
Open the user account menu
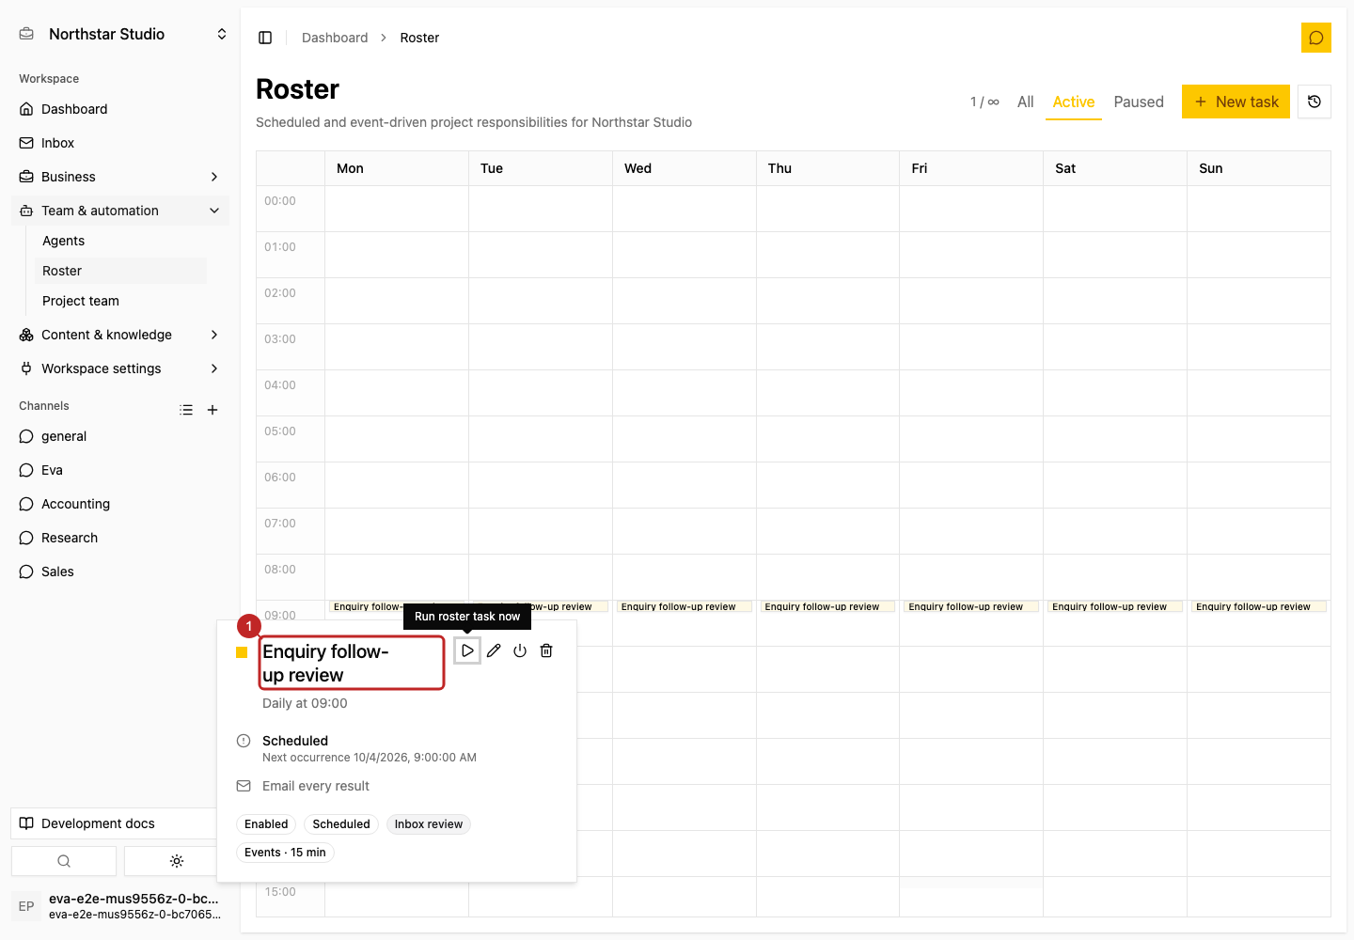click(x=120, y=906)
